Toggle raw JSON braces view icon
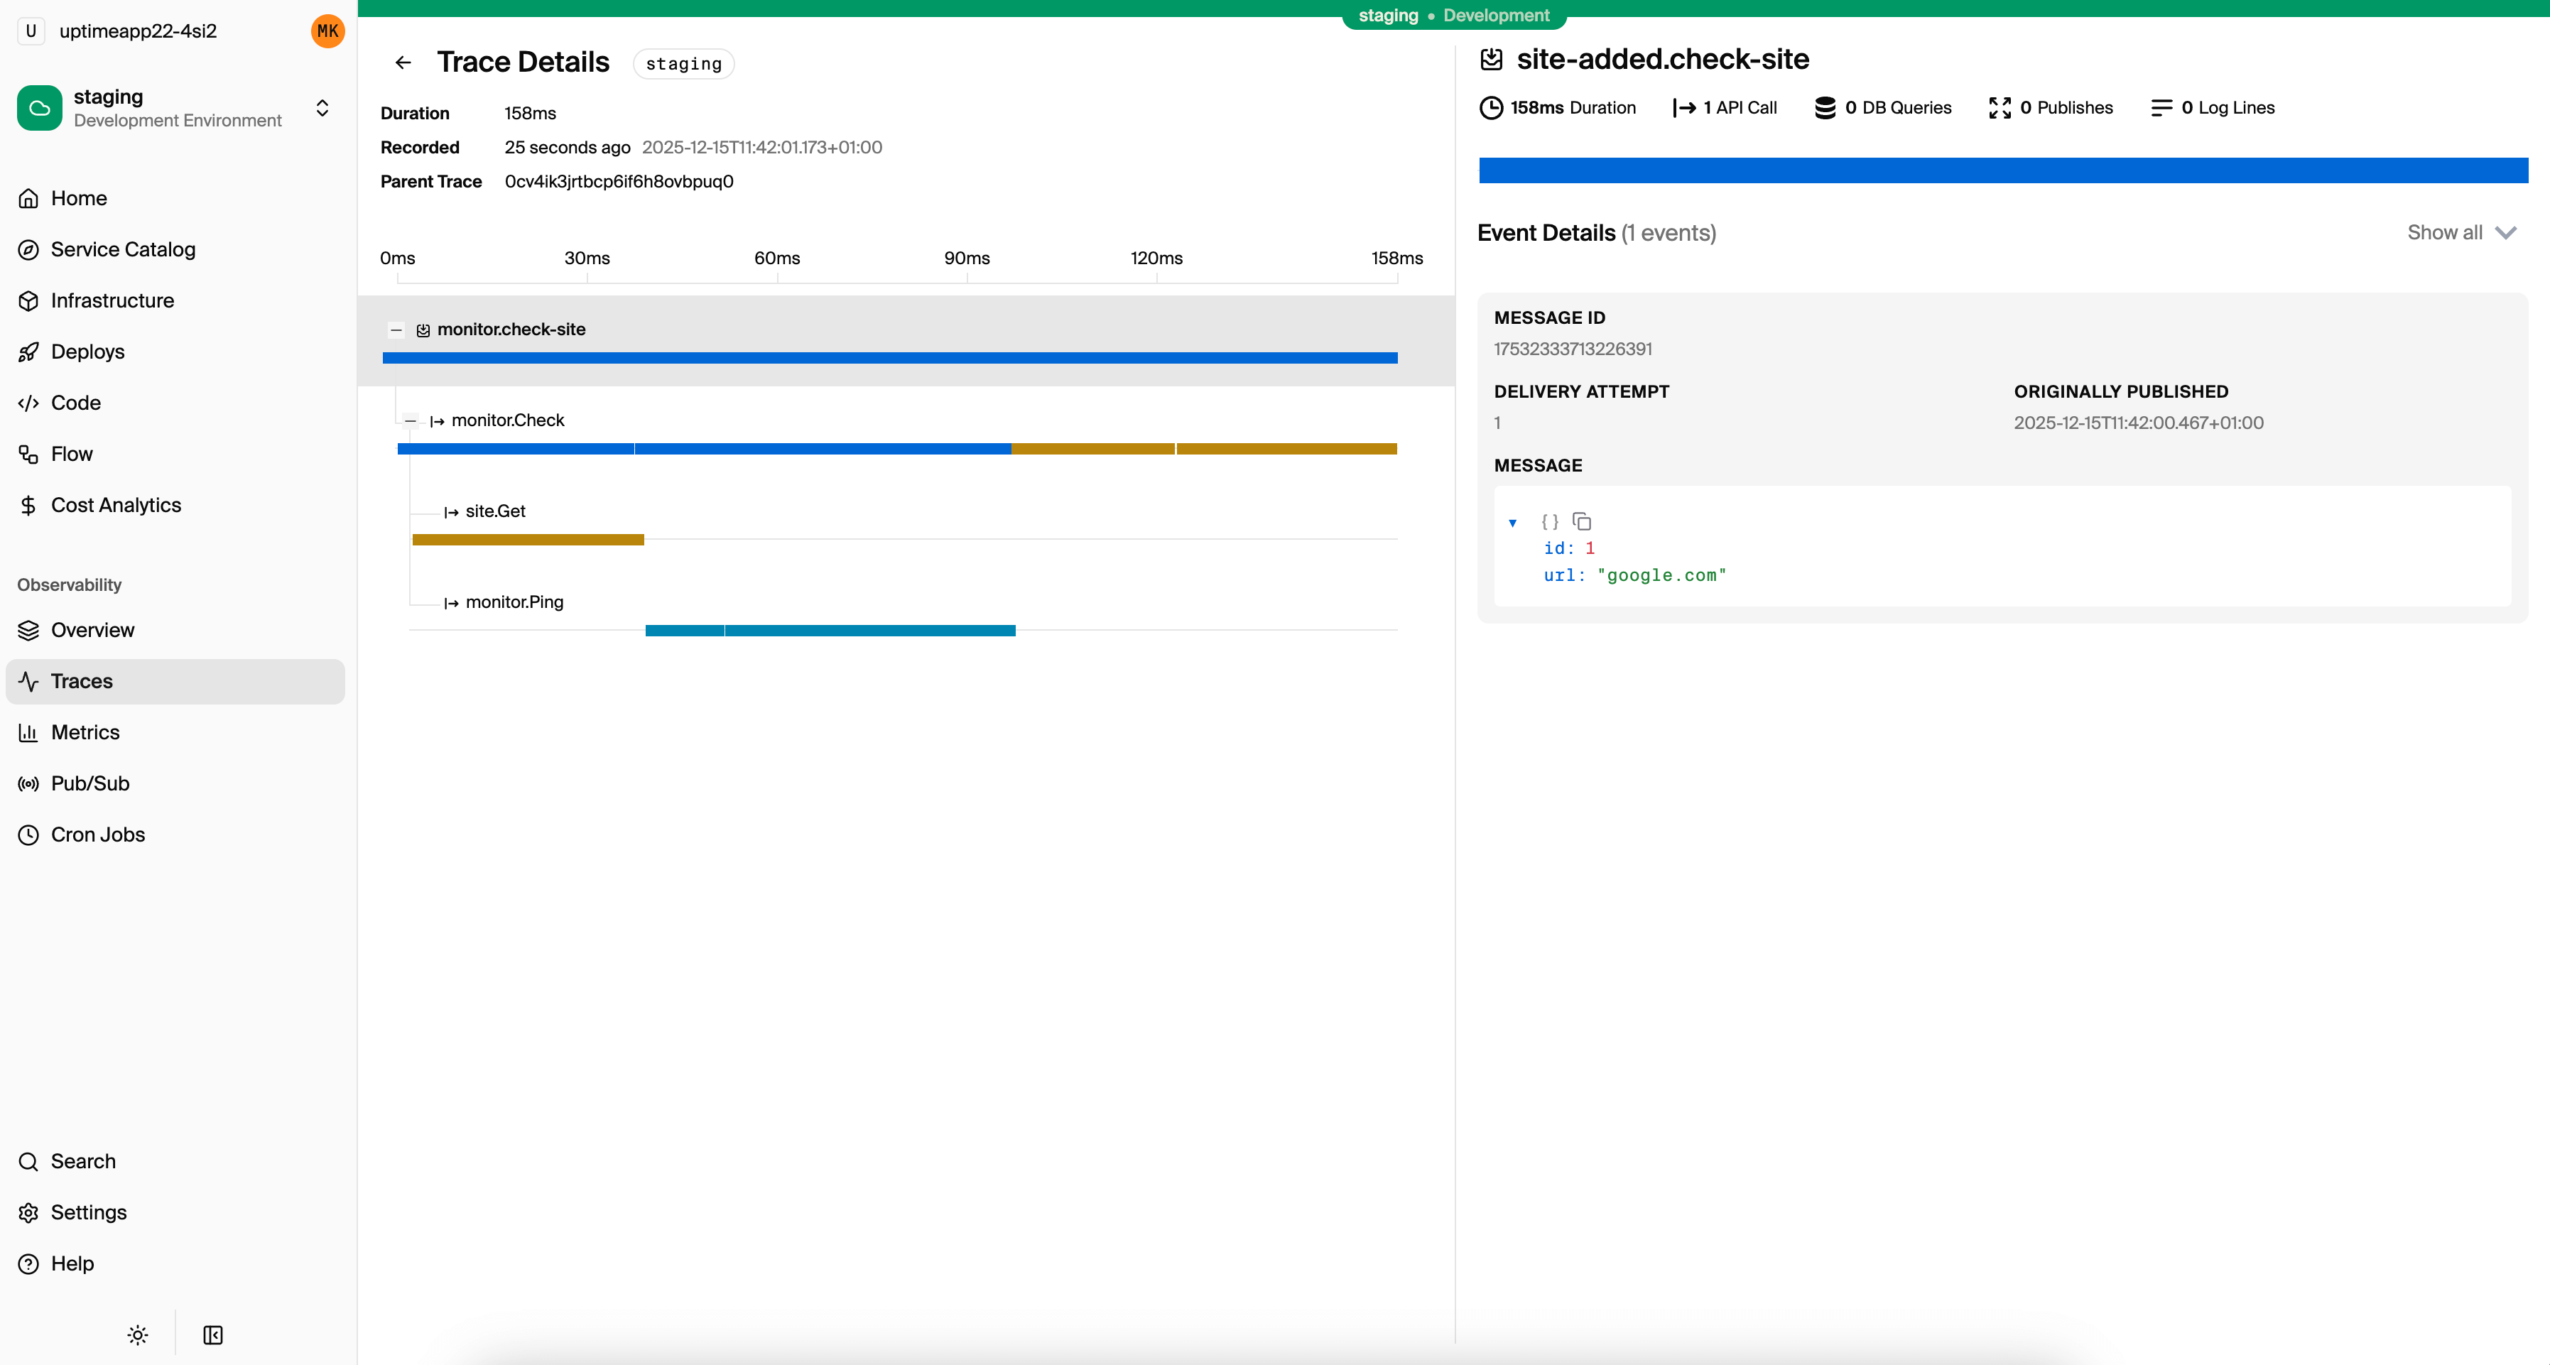Image resolution: width=2550 pixels, height=1365 pixels. [x=1549, y=522]
